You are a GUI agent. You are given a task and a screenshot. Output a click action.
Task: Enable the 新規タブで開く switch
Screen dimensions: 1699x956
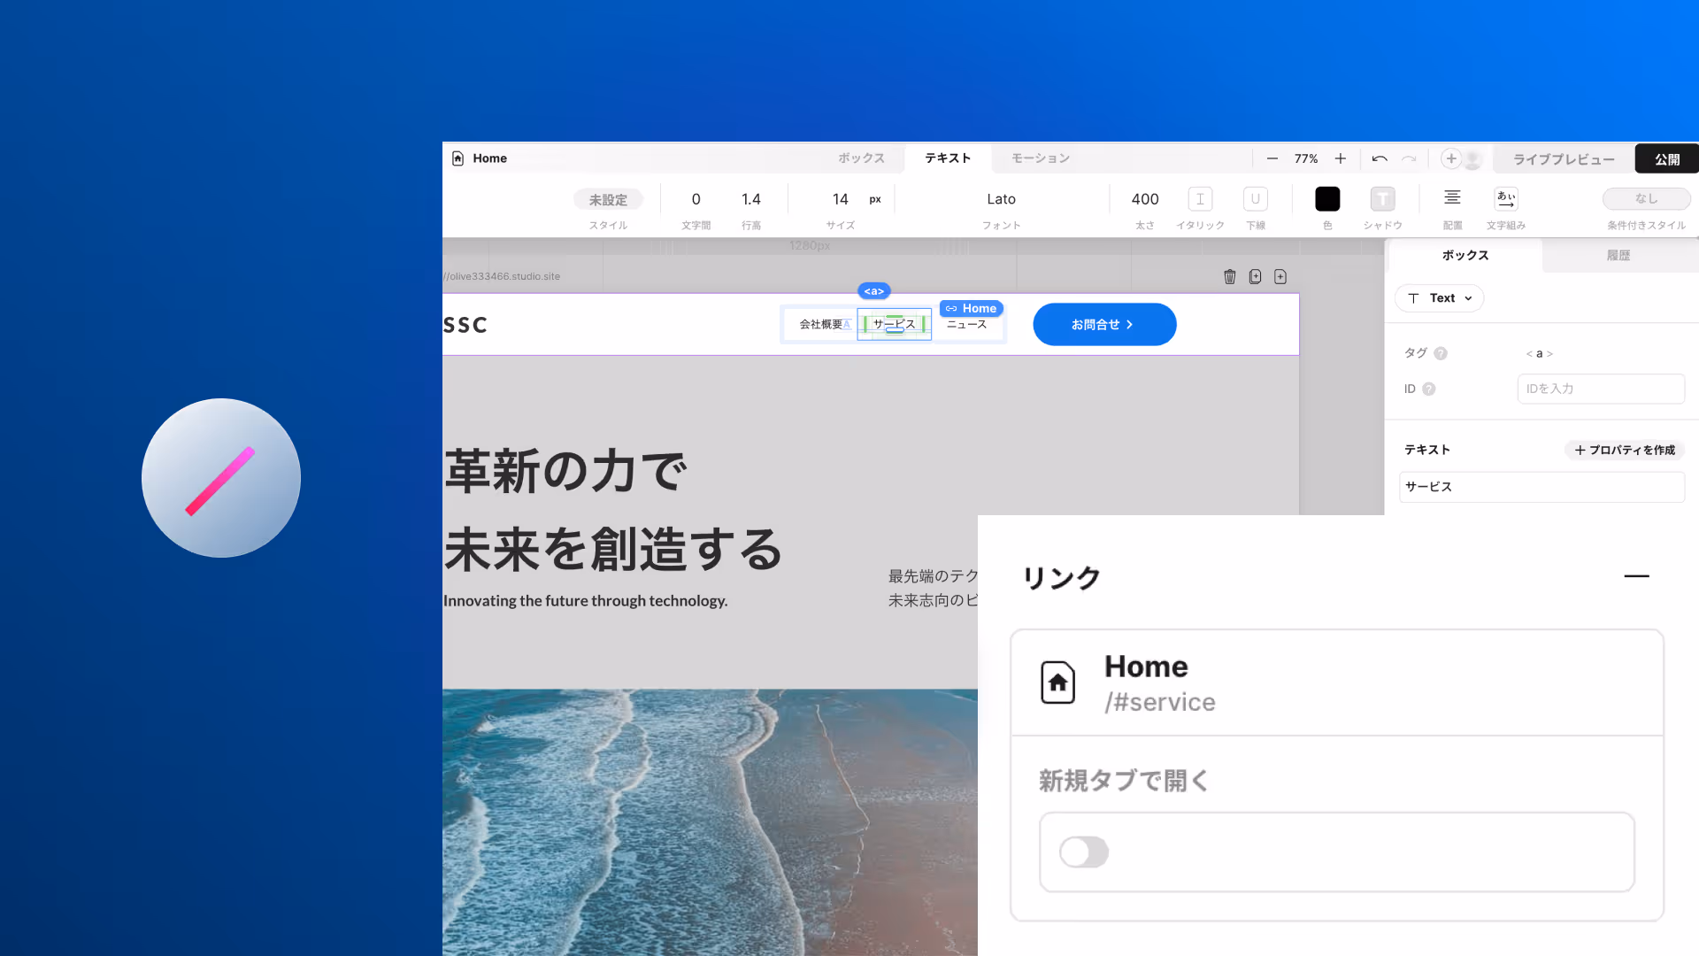click(1084, 852)
